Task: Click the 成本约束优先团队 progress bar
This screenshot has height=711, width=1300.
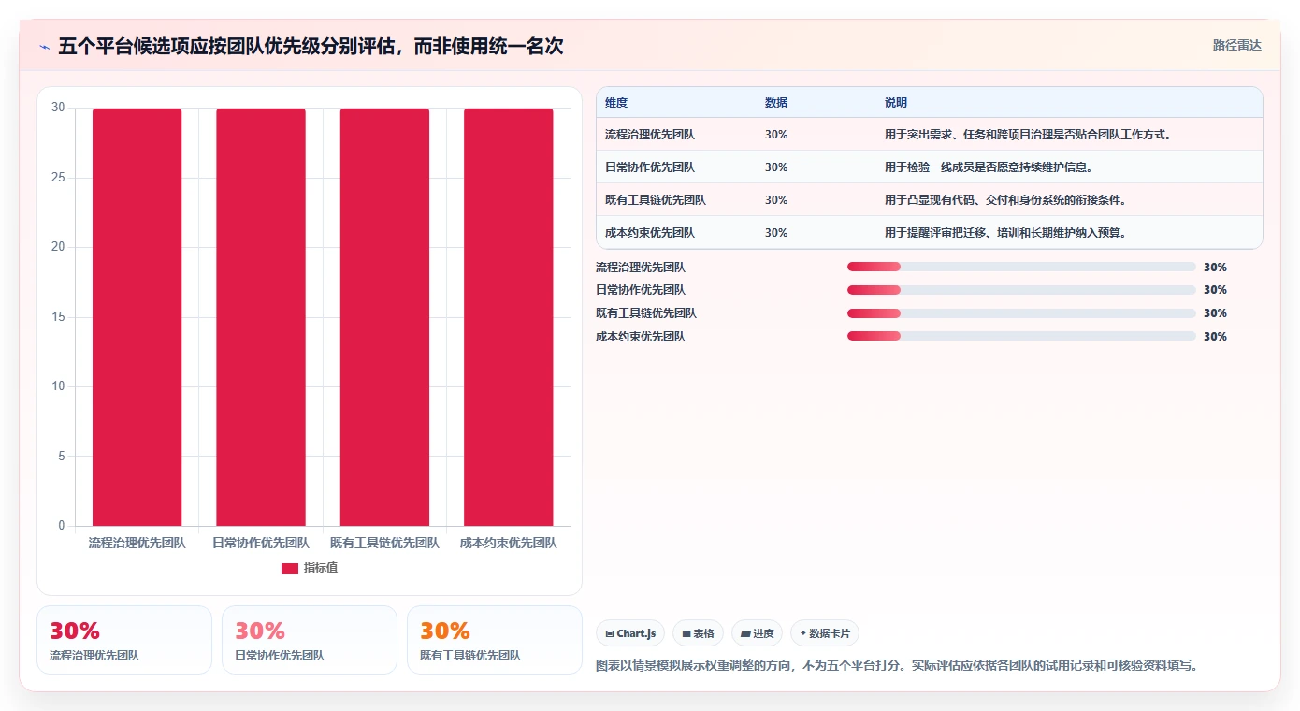Action: point(1021,336)
